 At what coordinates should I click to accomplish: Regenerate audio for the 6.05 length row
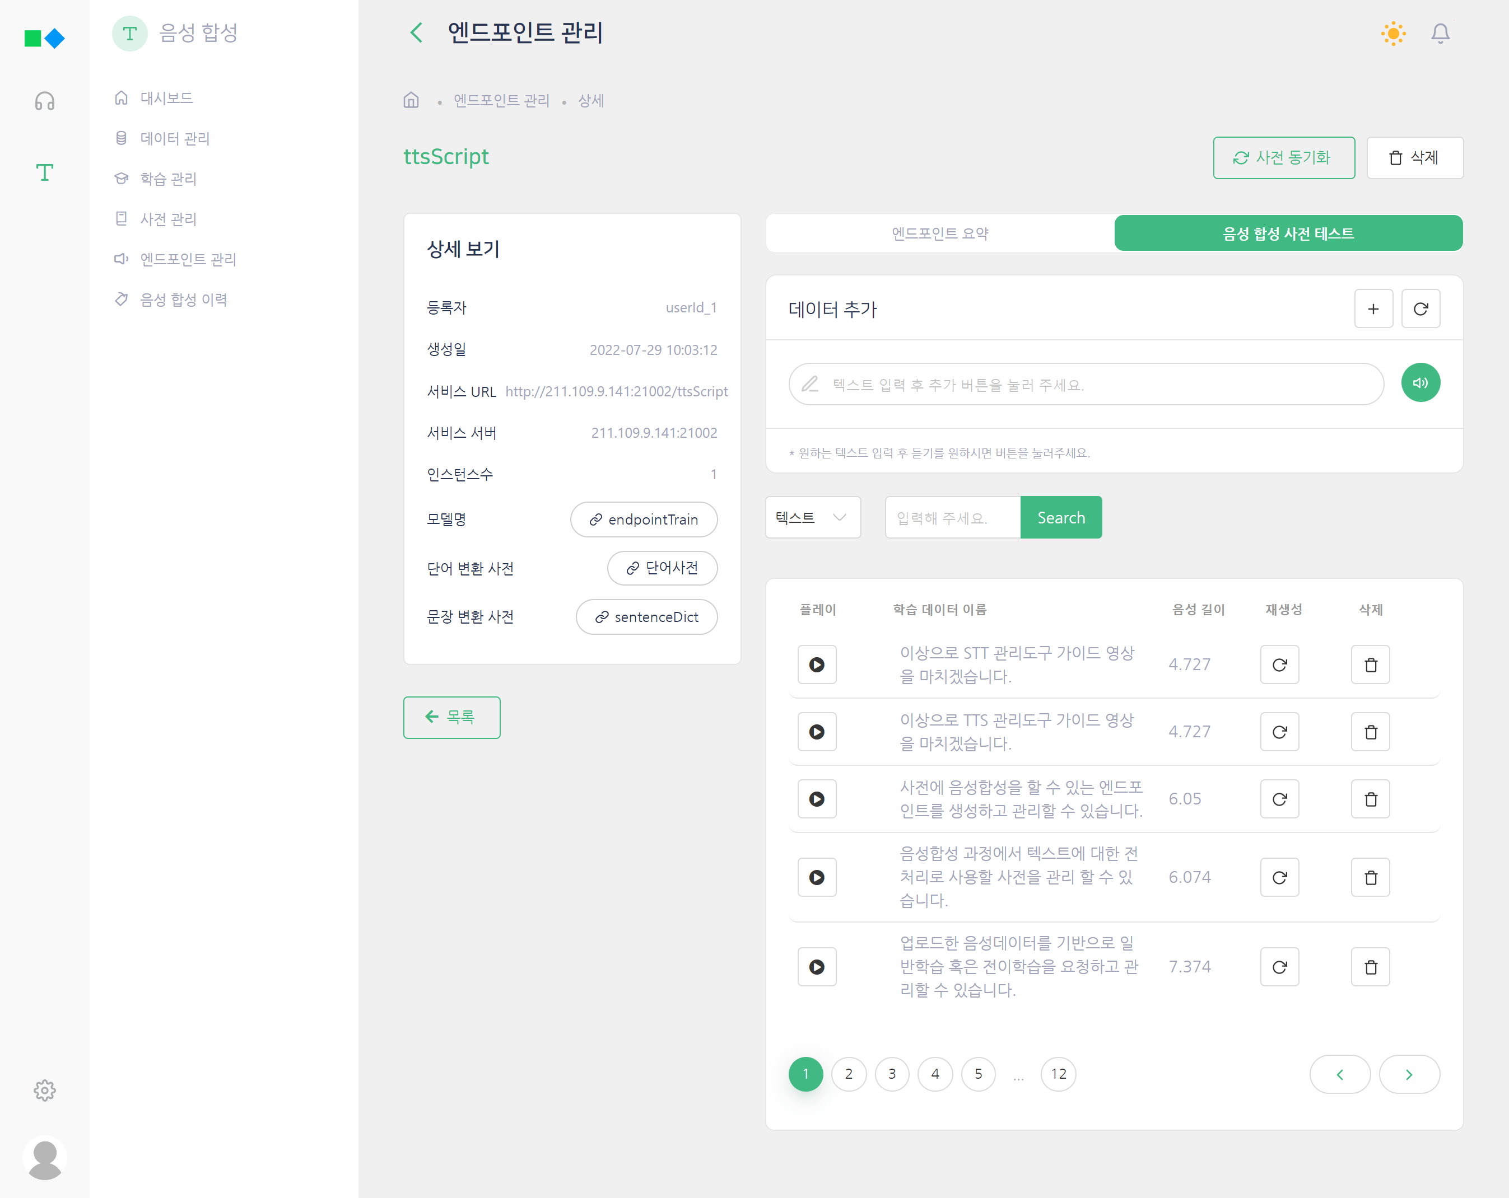pyautogui.click(x=1279, y=799)
